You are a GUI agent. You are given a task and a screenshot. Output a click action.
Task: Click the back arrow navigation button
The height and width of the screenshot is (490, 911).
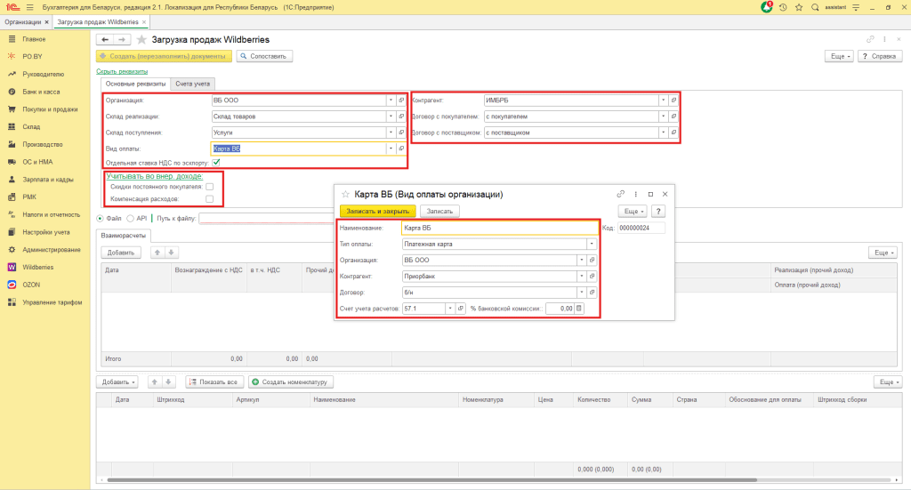104,40
